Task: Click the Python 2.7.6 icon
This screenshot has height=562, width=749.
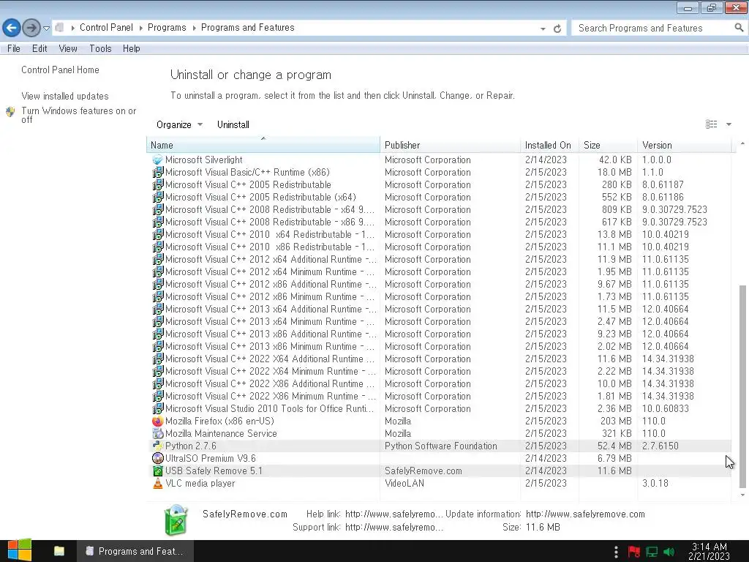Action: pos(158,446)
